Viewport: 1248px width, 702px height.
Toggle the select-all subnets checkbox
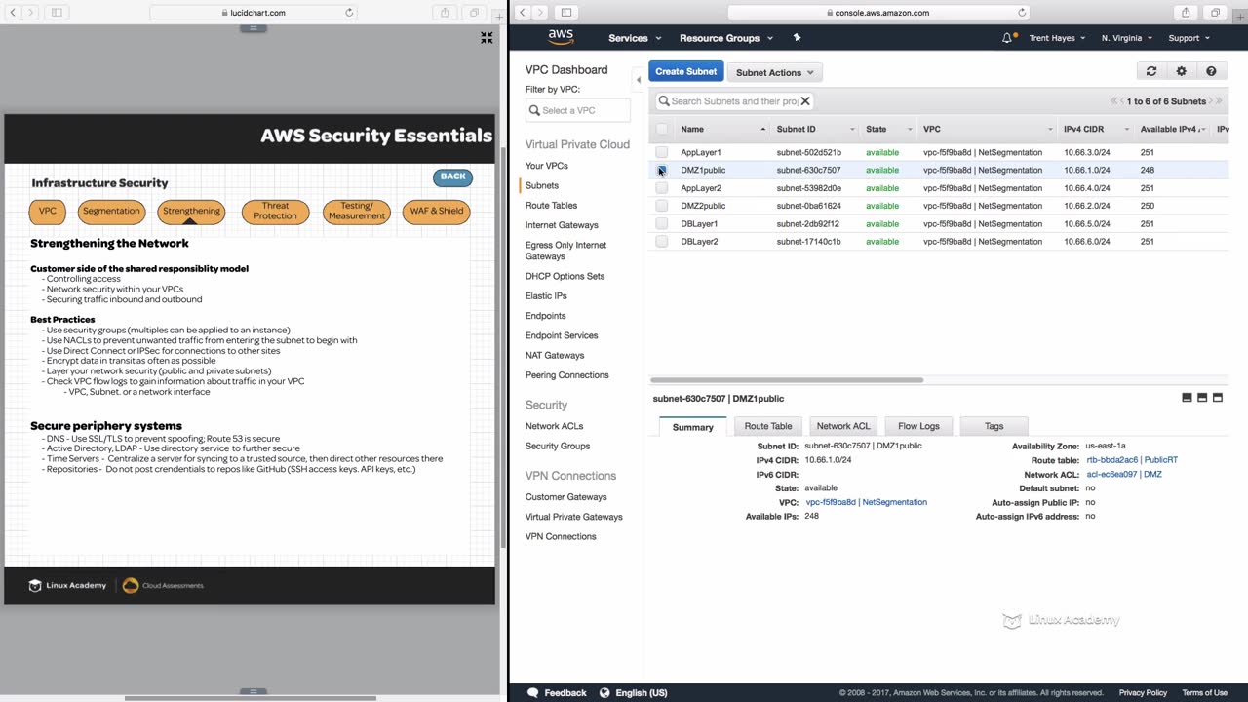(x=662, y=129)
